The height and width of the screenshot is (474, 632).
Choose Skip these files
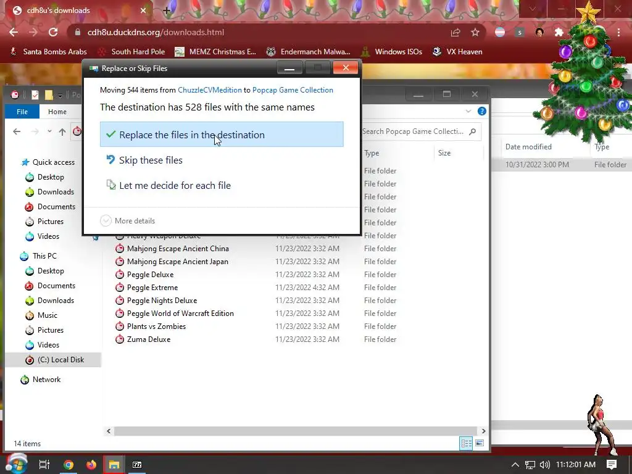pyautogui.click(x=222, y=160)
